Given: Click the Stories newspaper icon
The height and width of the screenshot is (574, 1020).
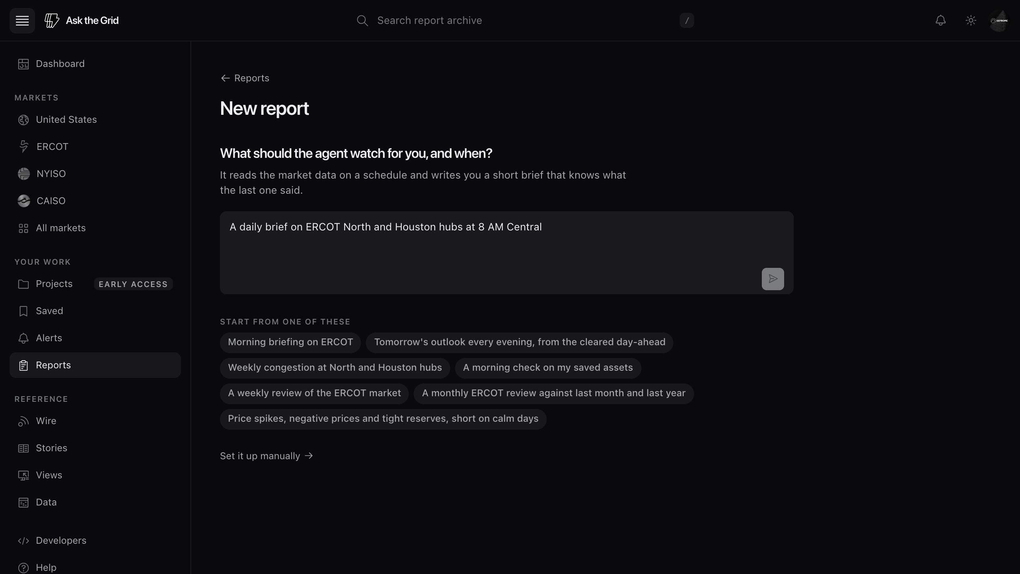Looking at the screenshot, I should [24, 448].
